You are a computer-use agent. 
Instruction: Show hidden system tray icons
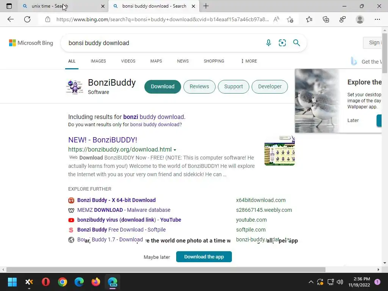coord(311,282)
